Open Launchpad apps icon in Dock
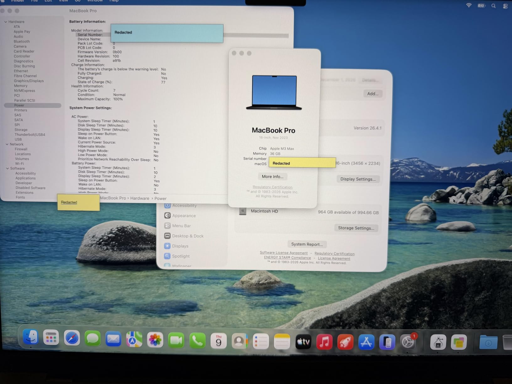The height and width of the screenshot is (384, 512). [x=51, y=338]
